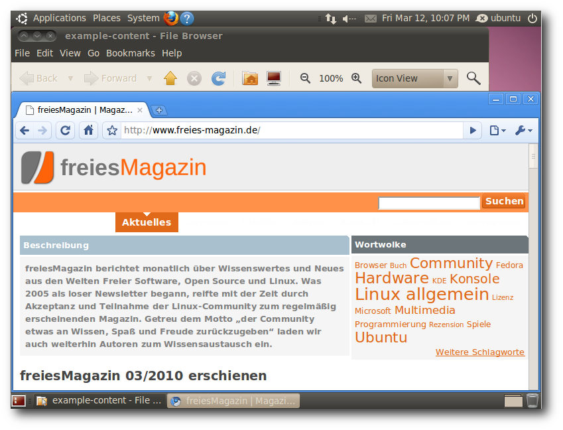Stop loading in the File Browser toolbar
563x430 pixels.
(194, 78)
